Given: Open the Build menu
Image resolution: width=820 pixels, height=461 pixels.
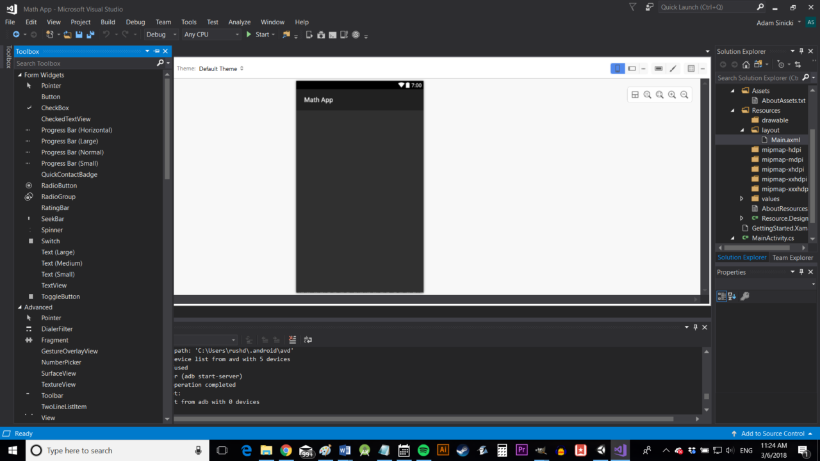Looking at the screenshot, I should pyautogui.click(x=108, y=21).
